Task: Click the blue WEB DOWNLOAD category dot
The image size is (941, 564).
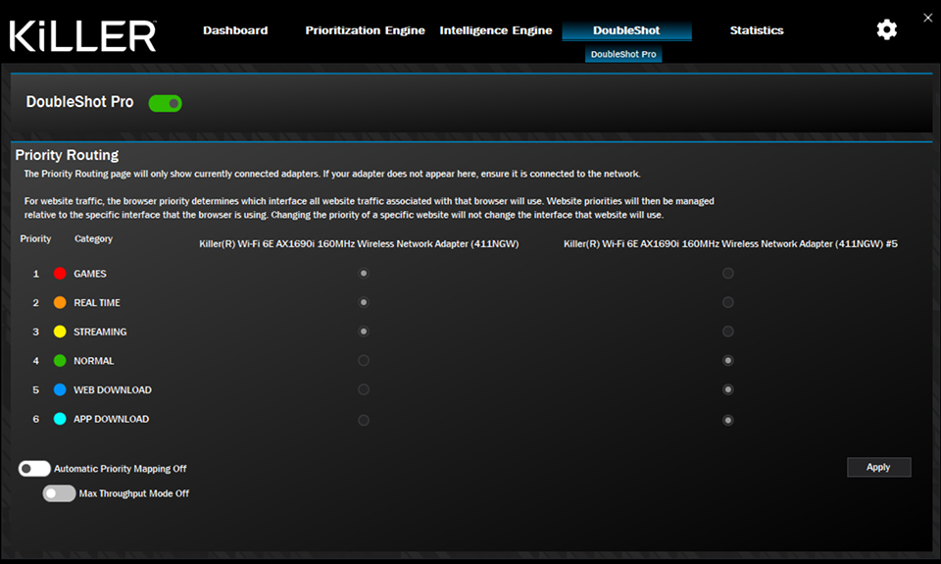Action: 60,389
